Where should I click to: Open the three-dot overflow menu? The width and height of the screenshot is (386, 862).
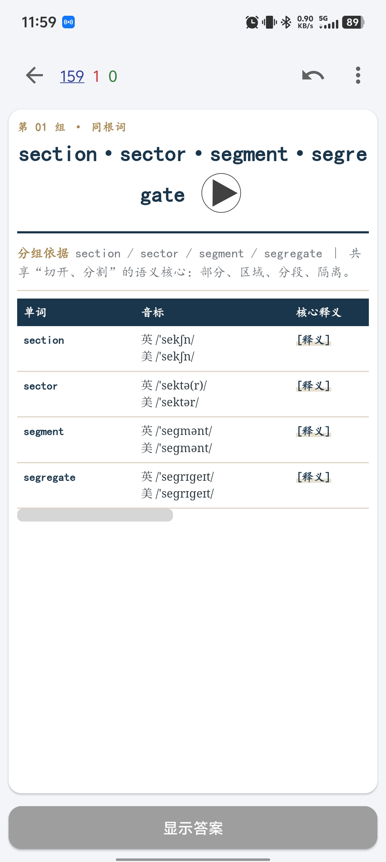click(358, 76)
